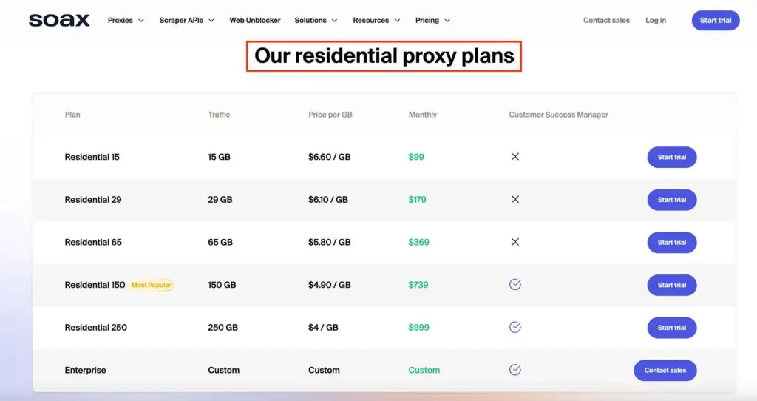Click the $369 monthly price
757x401 pixels.
coord(418,242)
